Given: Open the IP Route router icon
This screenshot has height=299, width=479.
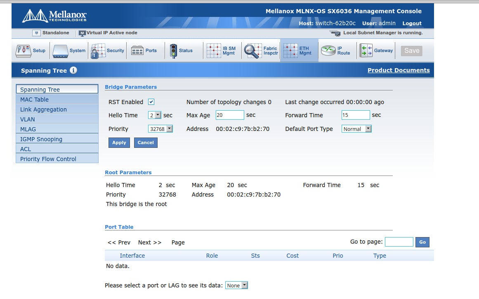Looking at the screenshot, I should click(x=328, y=50).
